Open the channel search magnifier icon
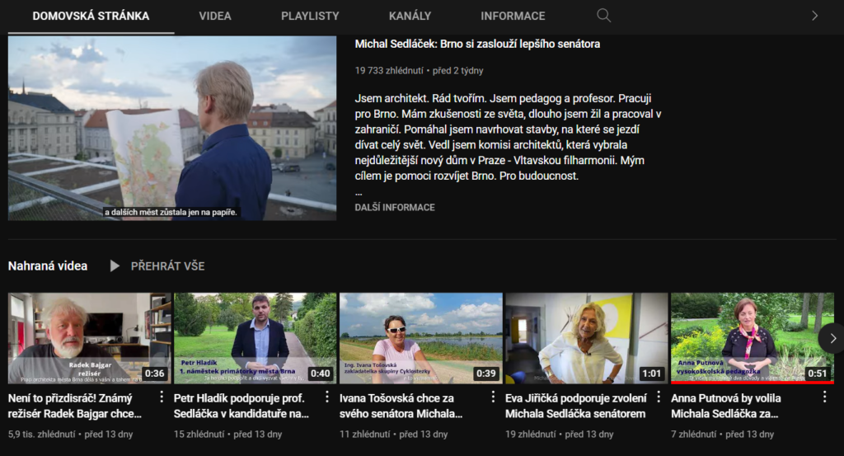 click(x=604, y=16)
